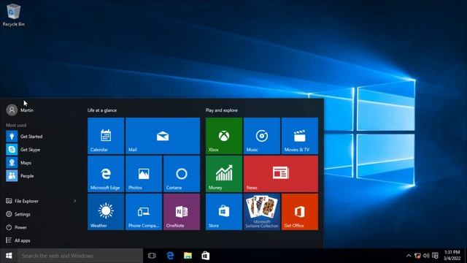Click the Play and explore heading
467x263 pixels.
point(222,110)
